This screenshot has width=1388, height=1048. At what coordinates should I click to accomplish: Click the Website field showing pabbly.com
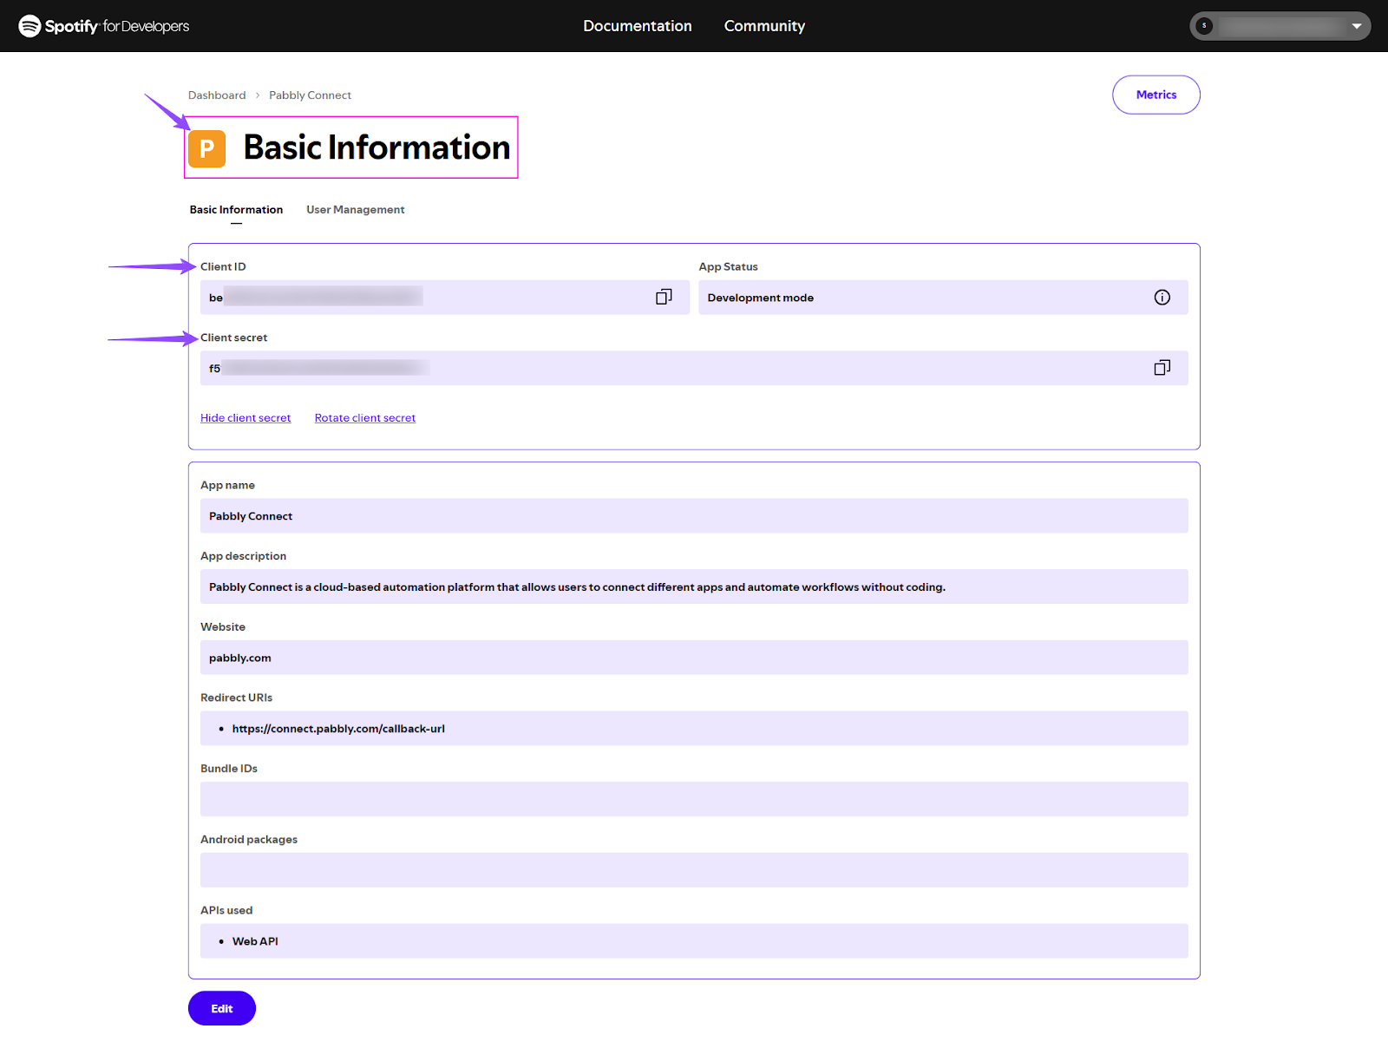[693, 658]
